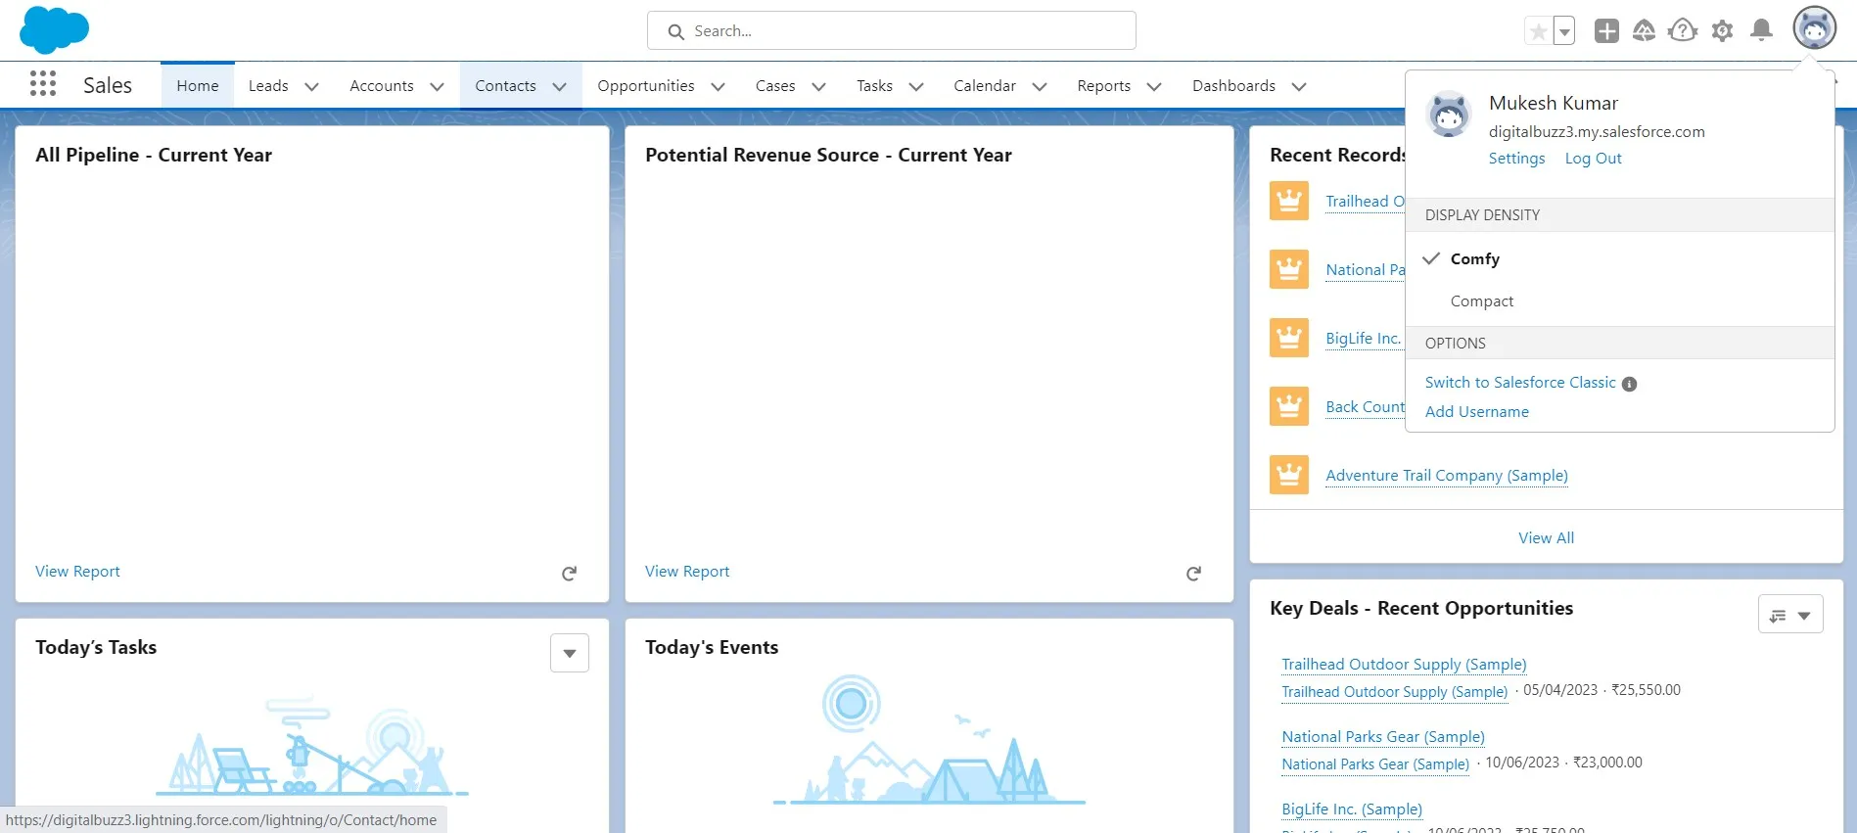Image resolution: width=1857 pixels, height=833 pixels.
Task: Expand the Cases tab dropdown chevron
Action: 818,86
